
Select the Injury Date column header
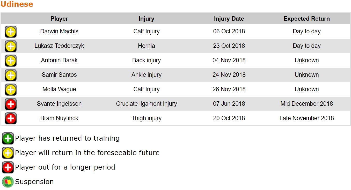(x=229, y=19)
